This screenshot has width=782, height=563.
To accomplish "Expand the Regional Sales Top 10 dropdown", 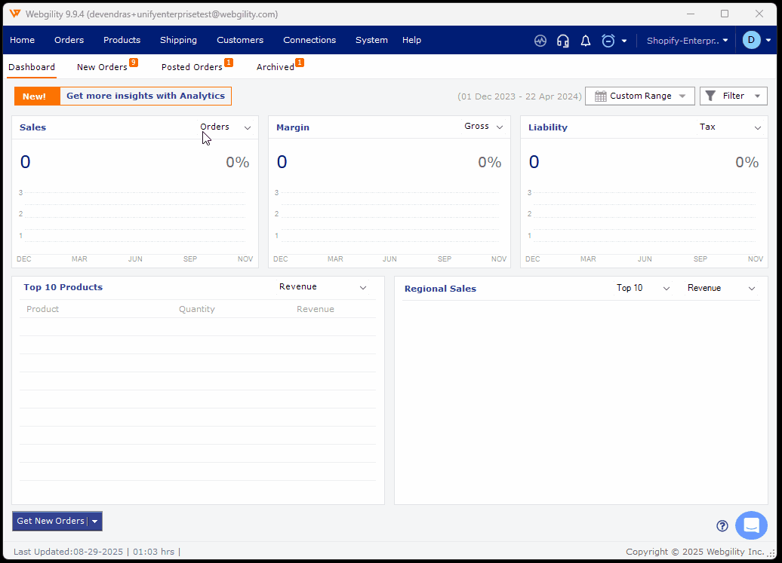I will (642, 288).
